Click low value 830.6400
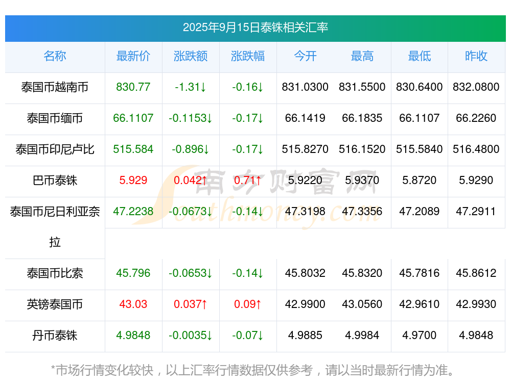Screen dimensions: 511x386 click(420, 87)
